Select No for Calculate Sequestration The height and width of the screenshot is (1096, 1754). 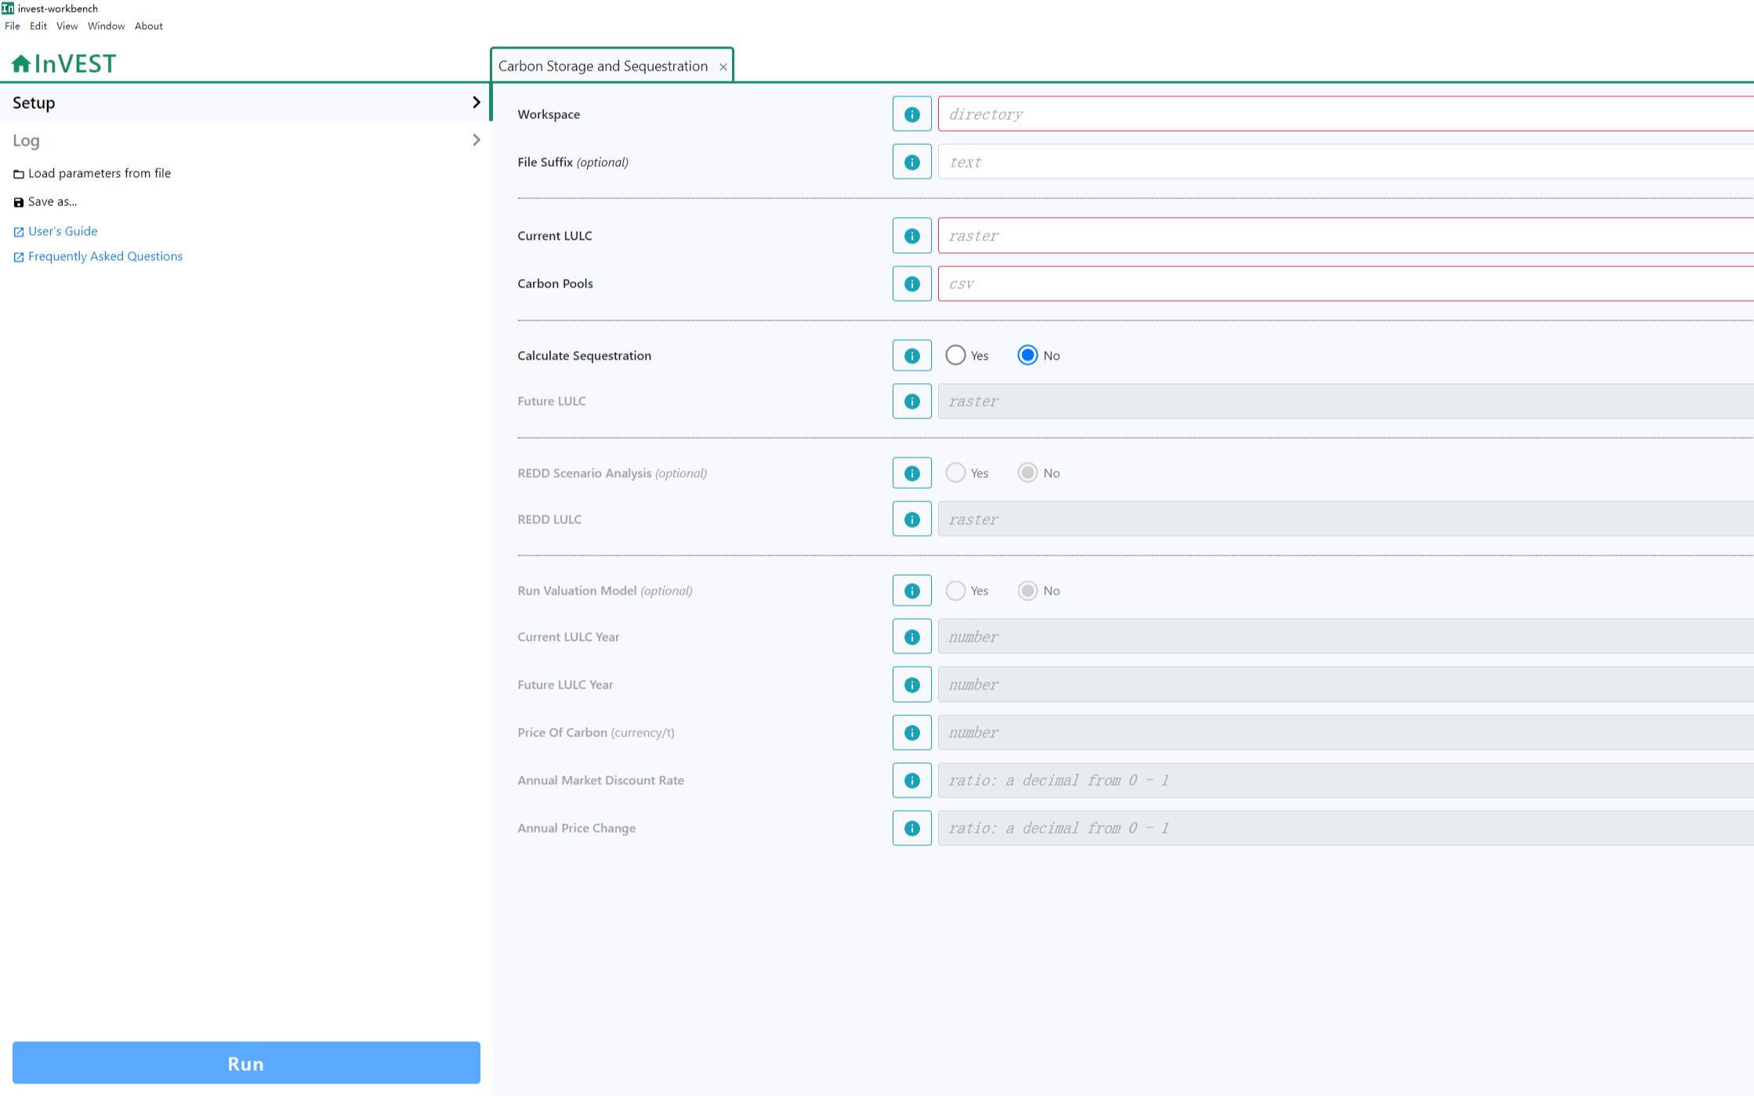tap(1027, 356)
